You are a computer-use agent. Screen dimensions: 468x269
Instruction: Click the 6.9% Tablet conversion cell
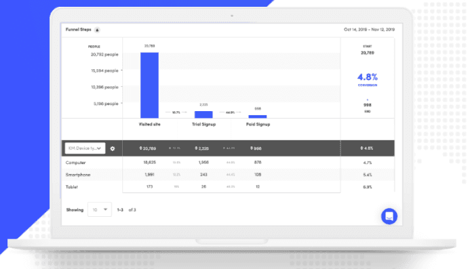point(368,187)
